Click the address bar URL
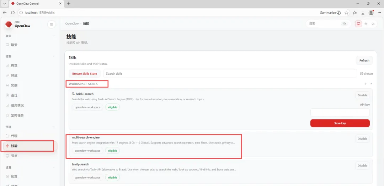384x186 pixels. (40, 12)
